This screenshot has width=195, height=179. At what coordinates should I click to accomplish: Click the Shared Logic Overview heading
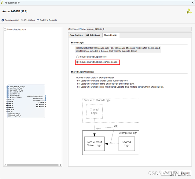coord(82,72)
